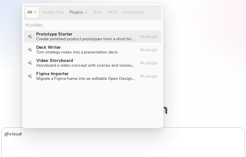Screen dimensions: 246x157
Task: Switch to the Plugins tab
Action: (x=78, y=13)
